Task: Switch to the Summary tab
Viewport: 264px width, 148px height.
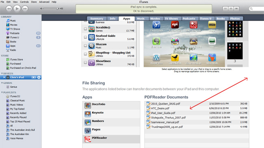Action: [97, 19]
